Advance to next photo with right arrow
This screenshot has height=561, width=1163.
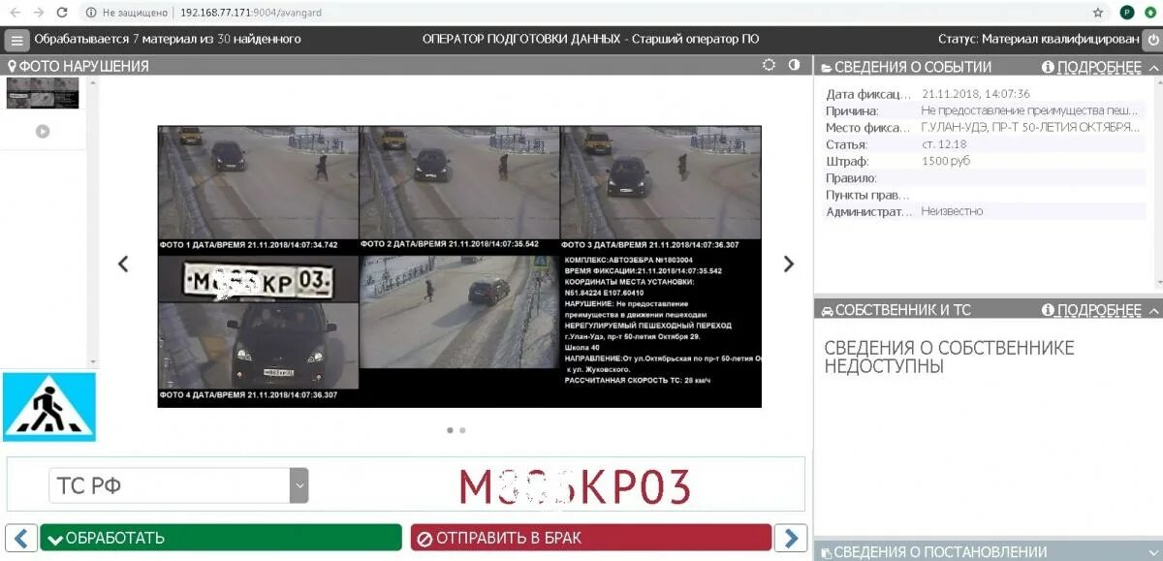click(789, 264)
